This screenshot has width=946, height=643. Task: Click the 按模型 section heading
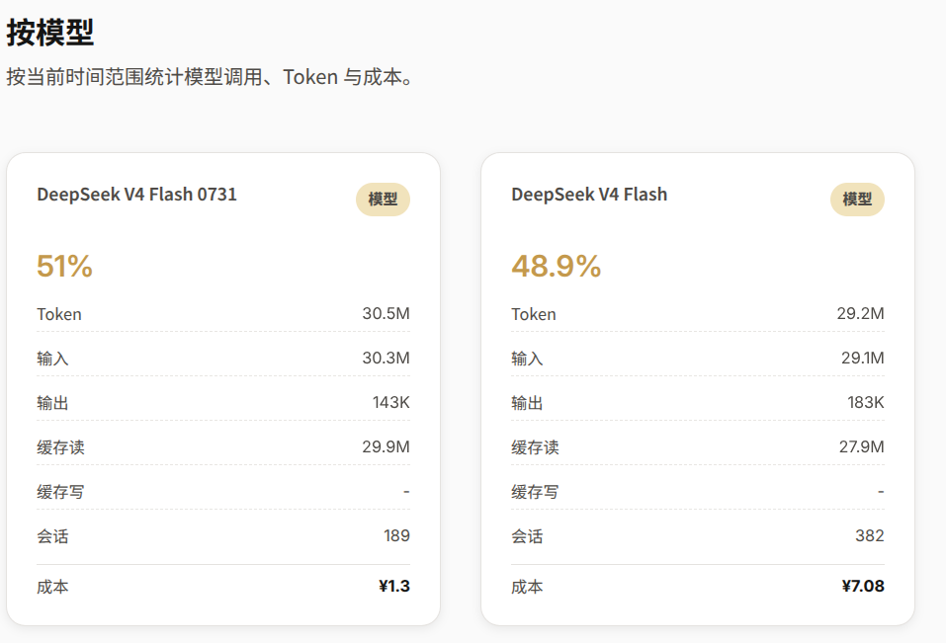pos(50,33)
